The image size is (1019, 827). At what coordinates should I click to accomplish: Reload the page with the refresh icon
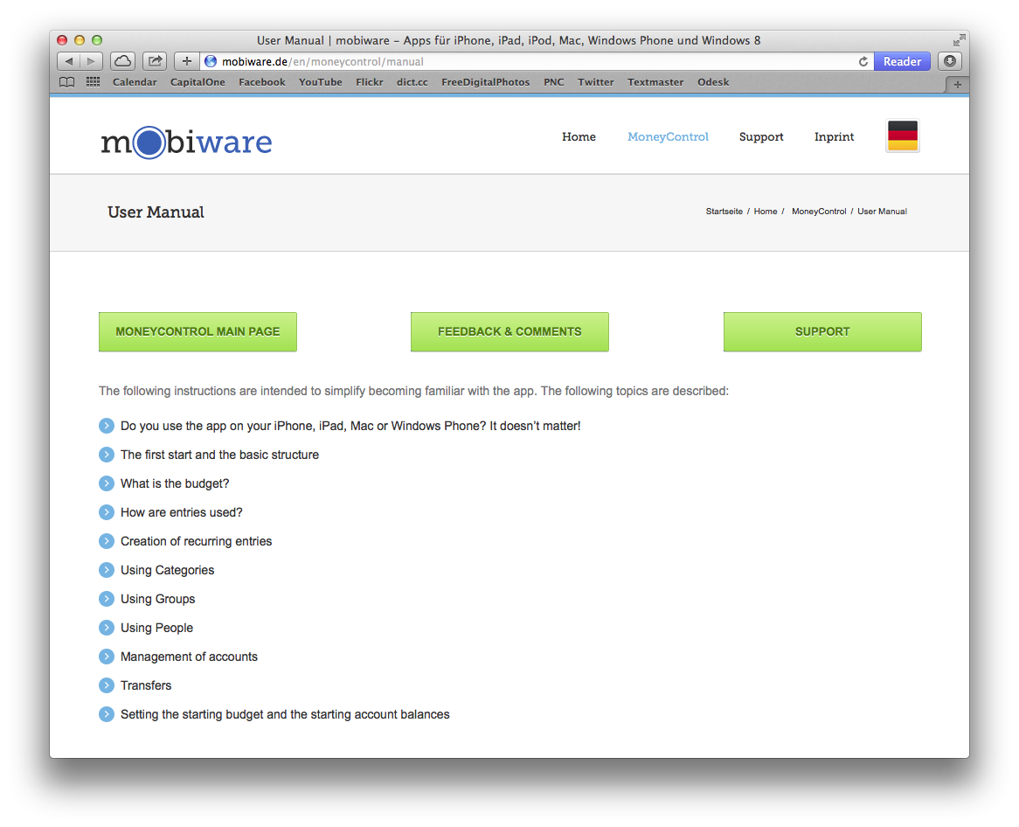(x=863, y=62)
